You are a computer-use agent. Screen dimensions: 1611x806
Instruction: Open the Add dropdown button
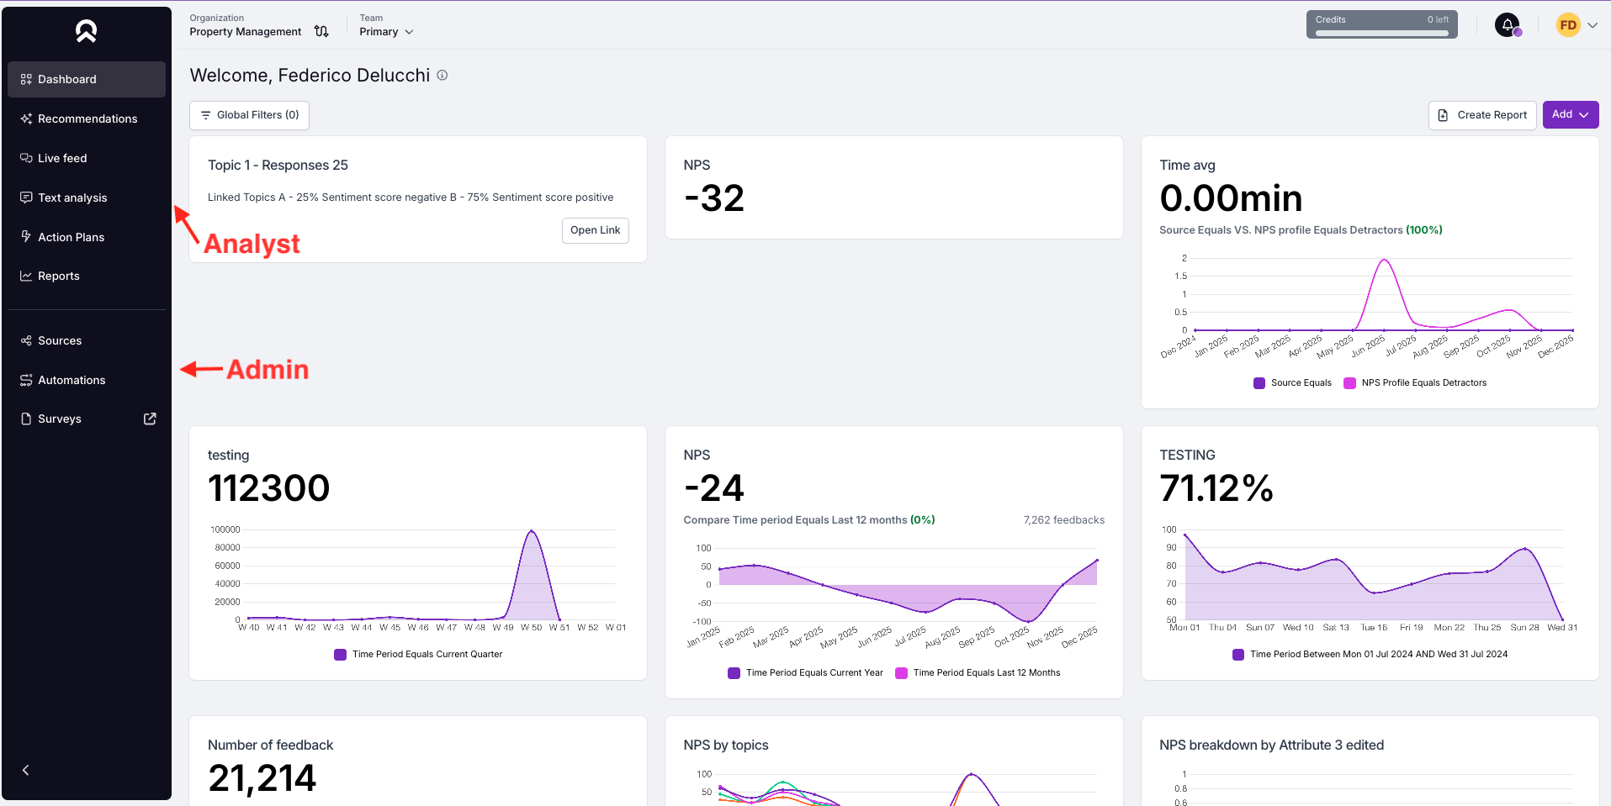[x=1571, y=115]
